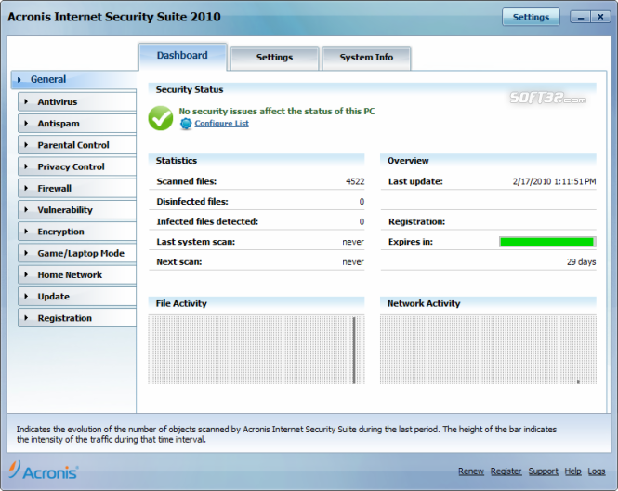Open the Registration module in sidebar

pos(77,318)
